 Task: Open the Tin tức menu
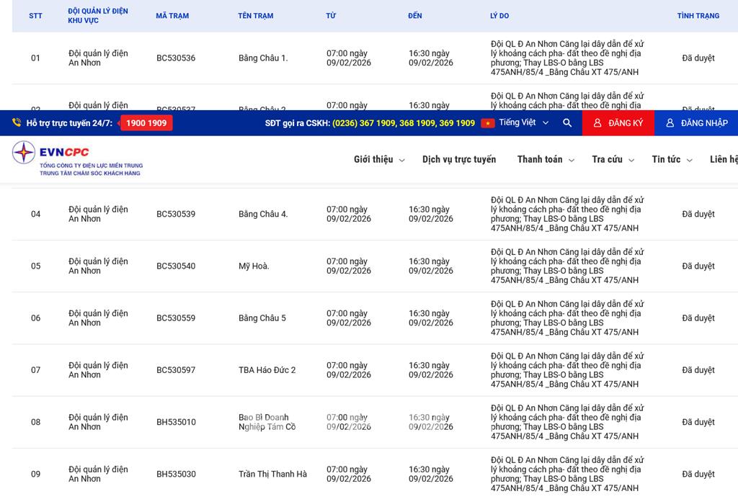coord(672,160)
